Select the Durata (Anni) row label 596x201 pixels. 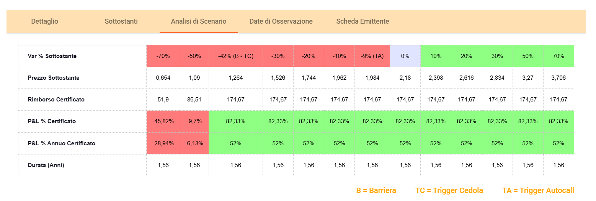(x=46, y=165)
